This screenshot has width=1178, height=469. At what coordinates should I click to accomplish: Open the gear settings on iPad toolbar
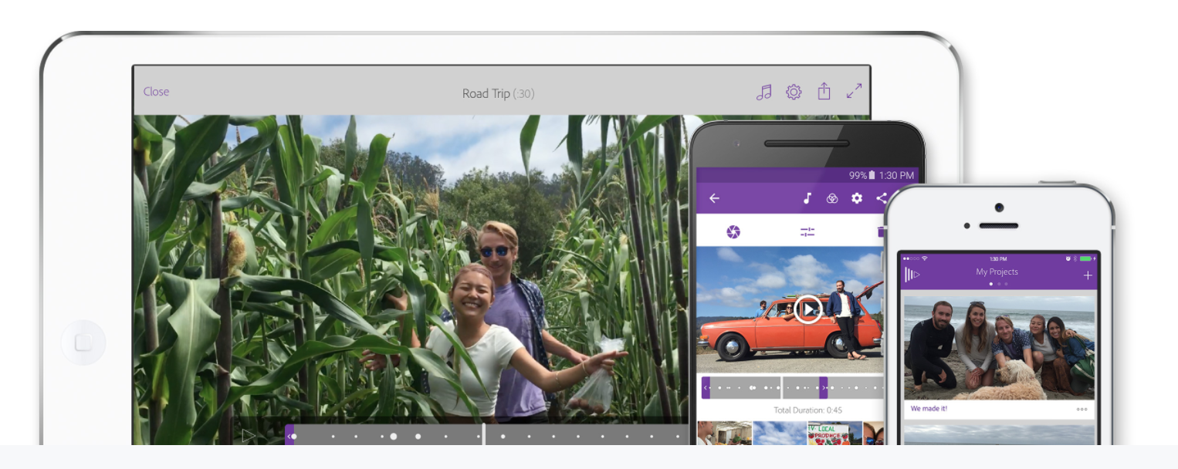click(x=794, y=93)
